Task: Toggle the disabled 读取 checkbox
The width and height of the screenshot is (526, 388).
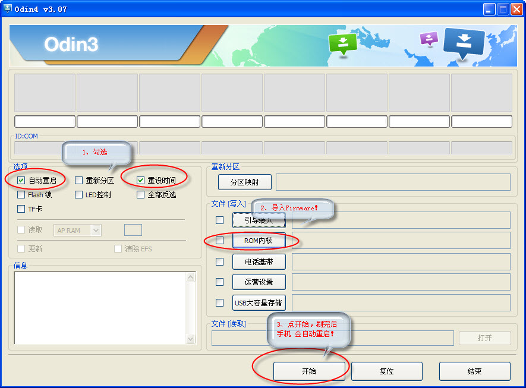Action: [21, 230]
